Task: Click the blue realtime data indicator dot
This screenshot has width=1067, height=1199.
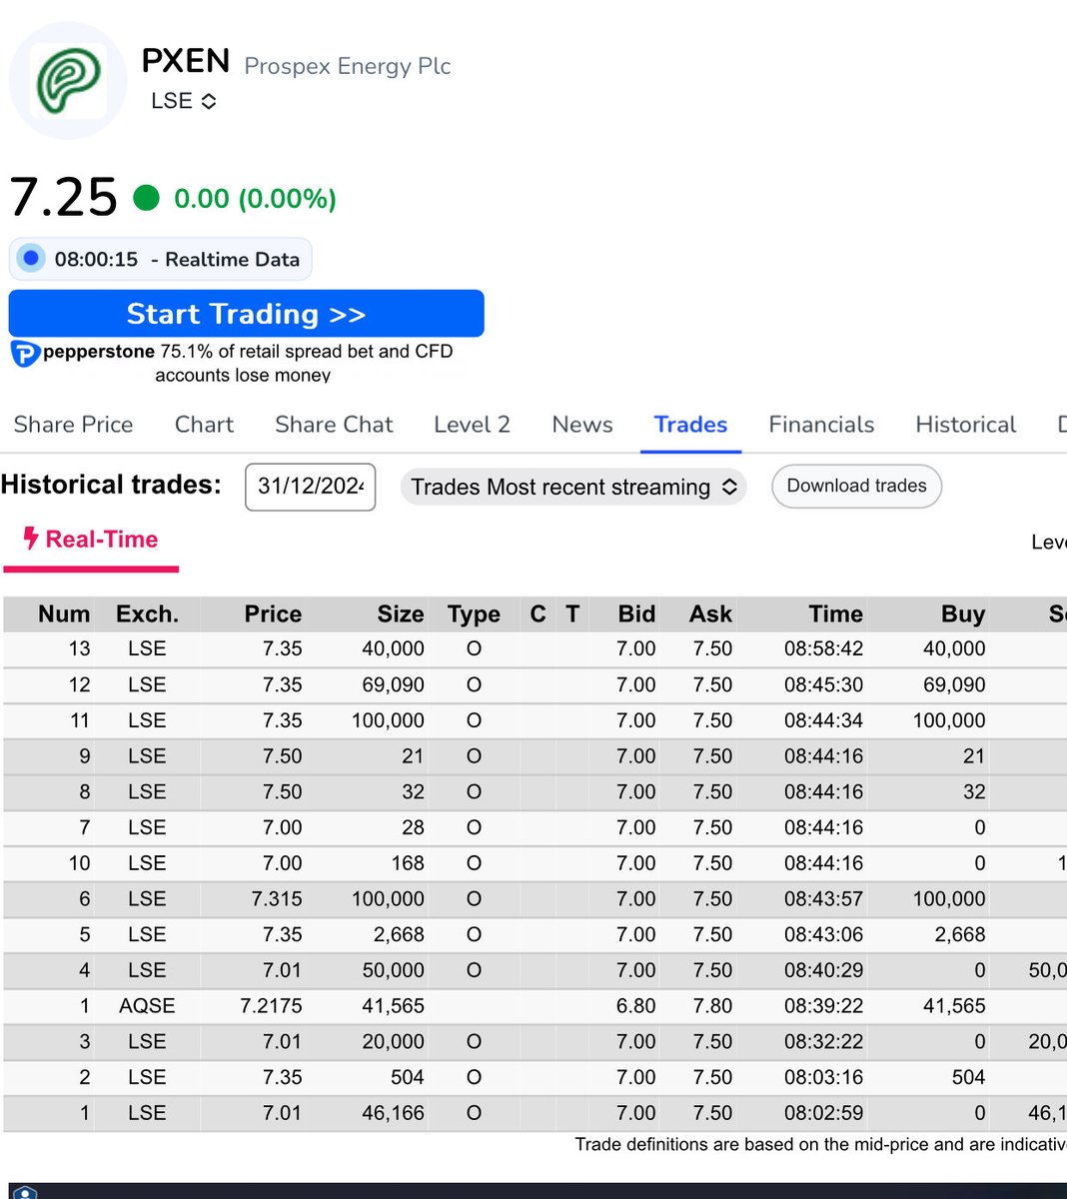Action: tap(31, 259)
